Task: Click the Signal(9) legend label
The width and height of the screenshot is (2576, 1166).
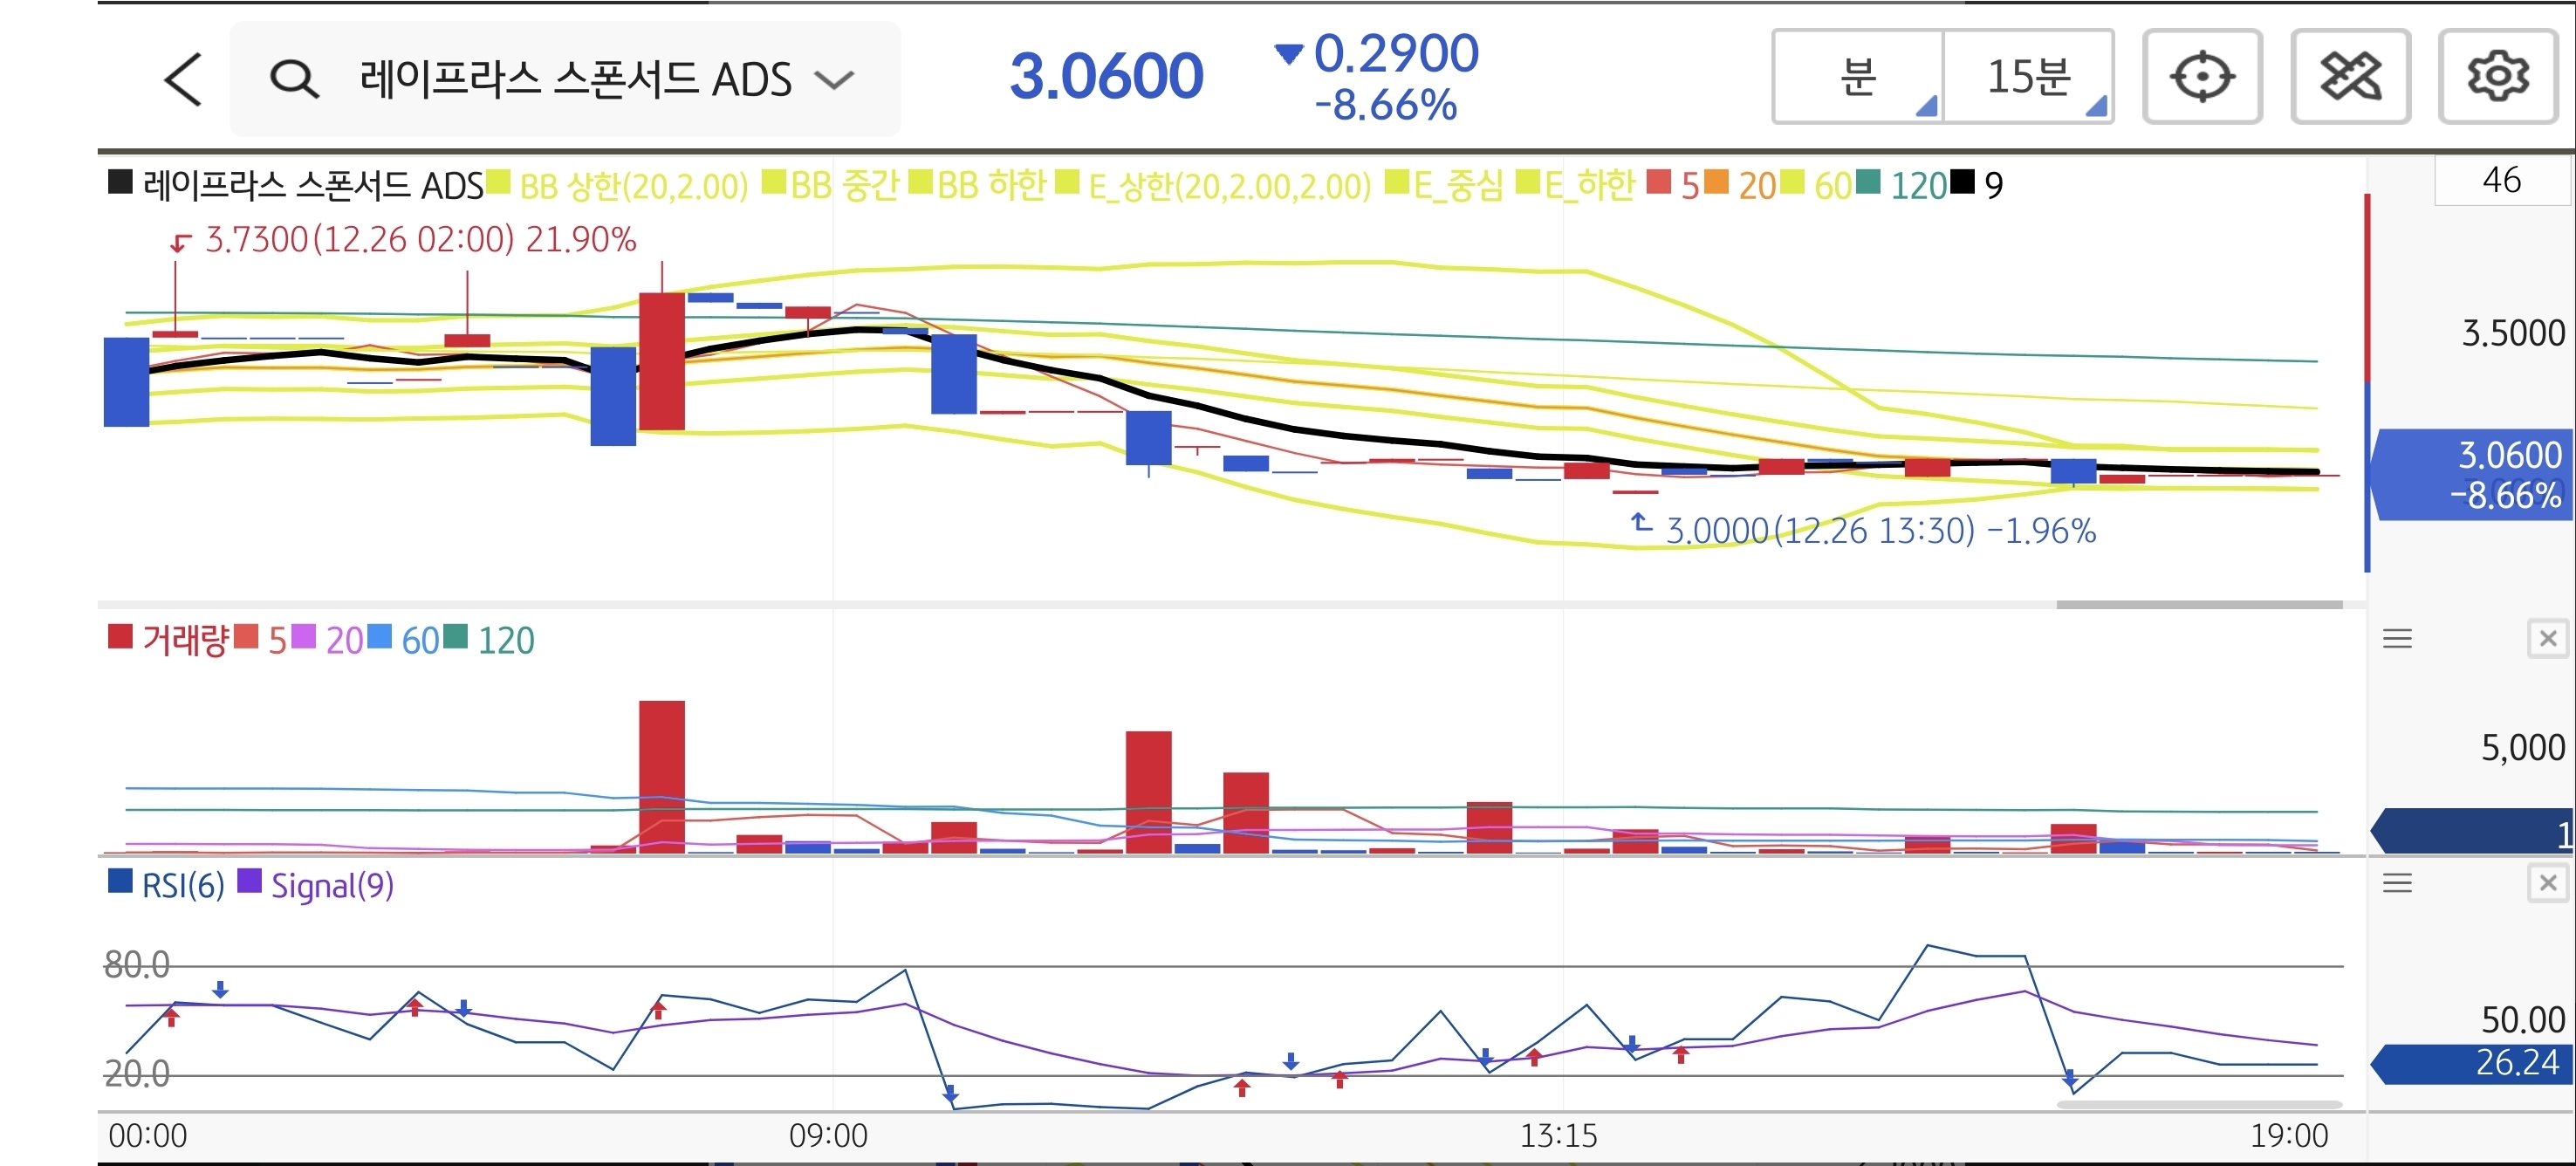Action: [x=332, y=885]
